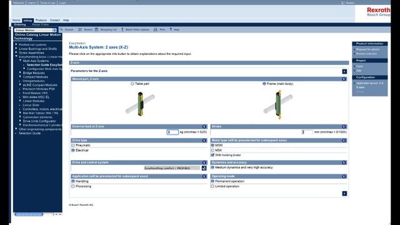Click the External load kg input field
The height and width of the screenshot is (225, 400).
pos(172,132)
